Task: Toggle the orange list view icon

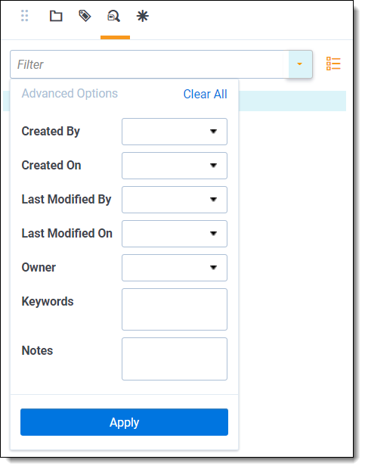Action: pos(333,64)
